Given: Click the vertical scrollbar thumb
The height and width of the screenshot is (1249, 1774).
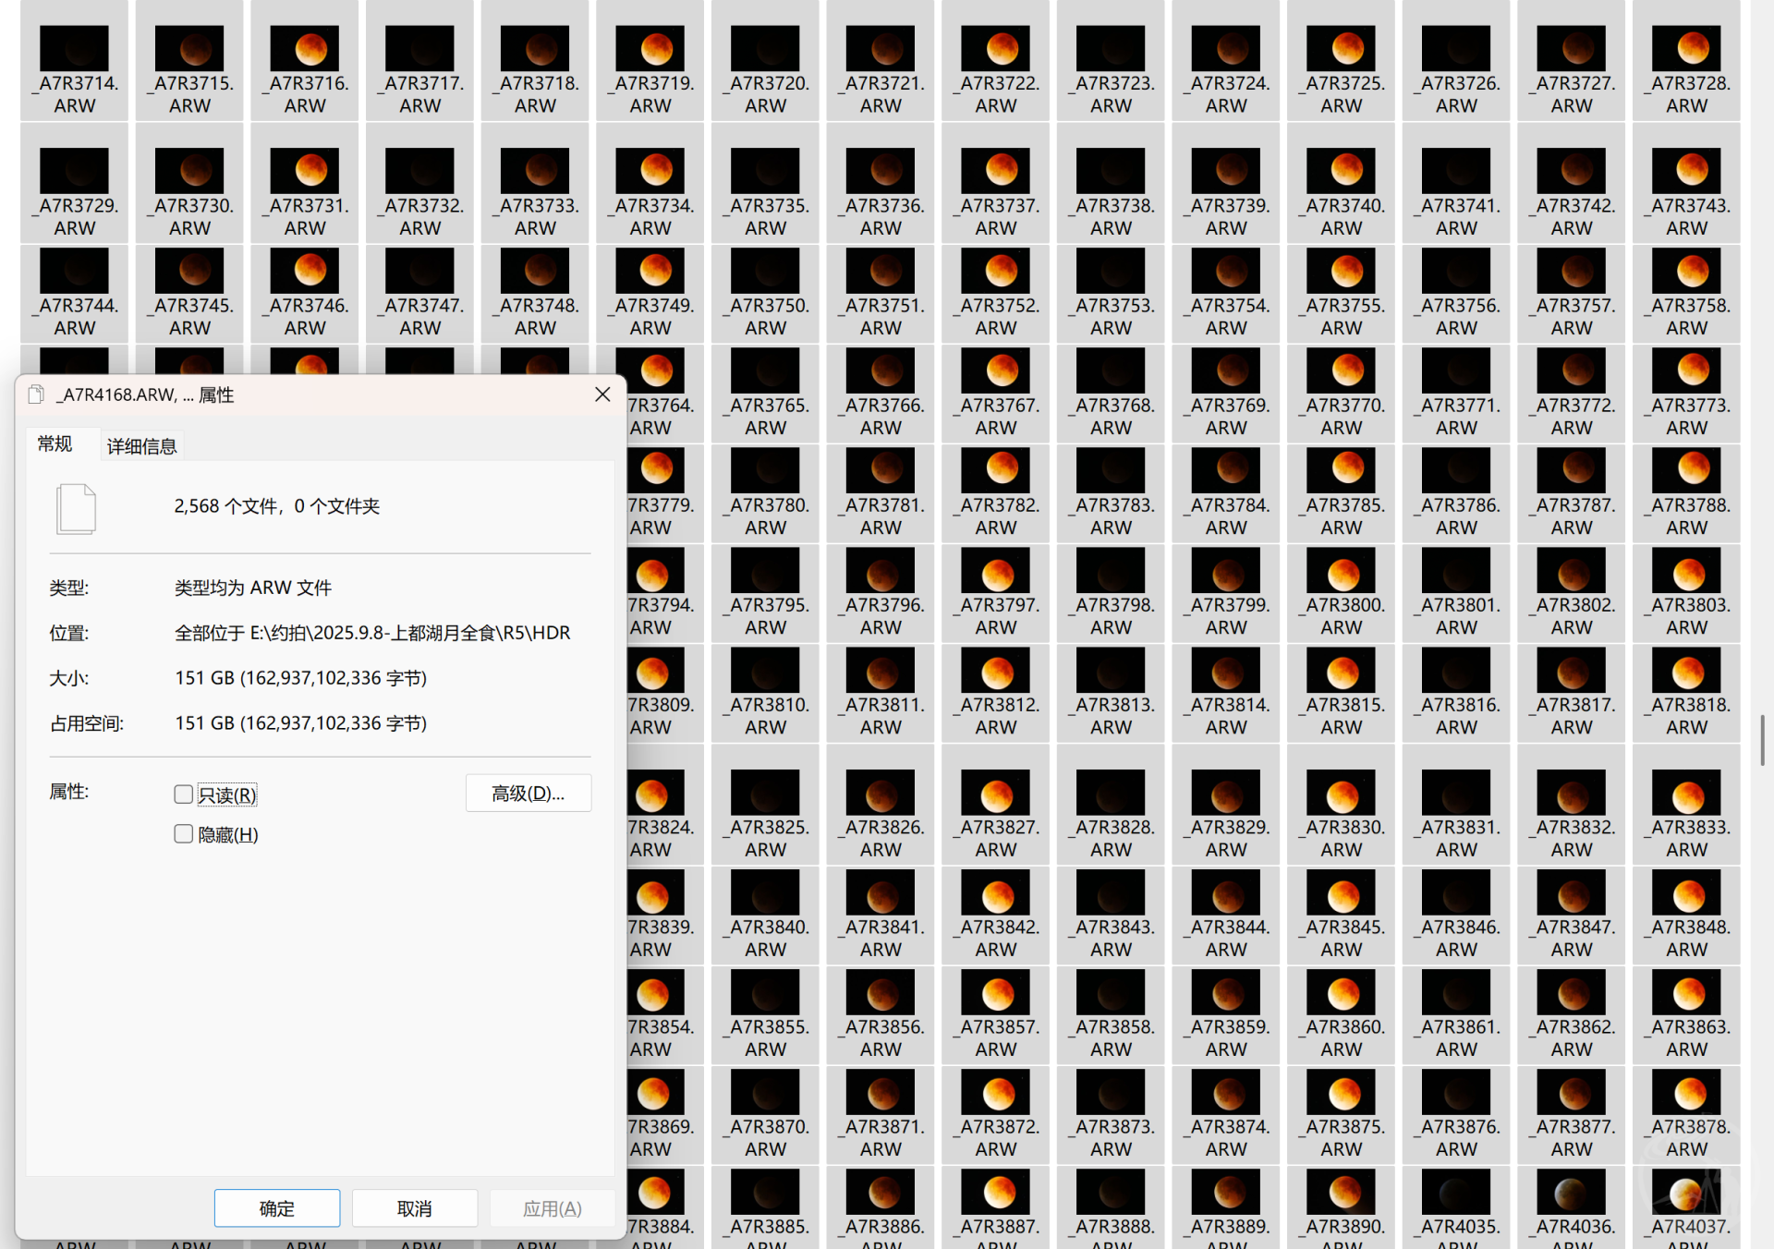Looking at the screenshot, I should tap(1763, 739).
